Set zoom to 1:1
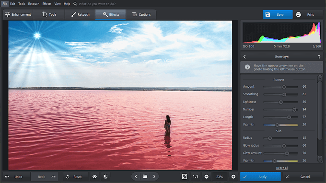This screenshot has width=326, height=183. (196, 177)
